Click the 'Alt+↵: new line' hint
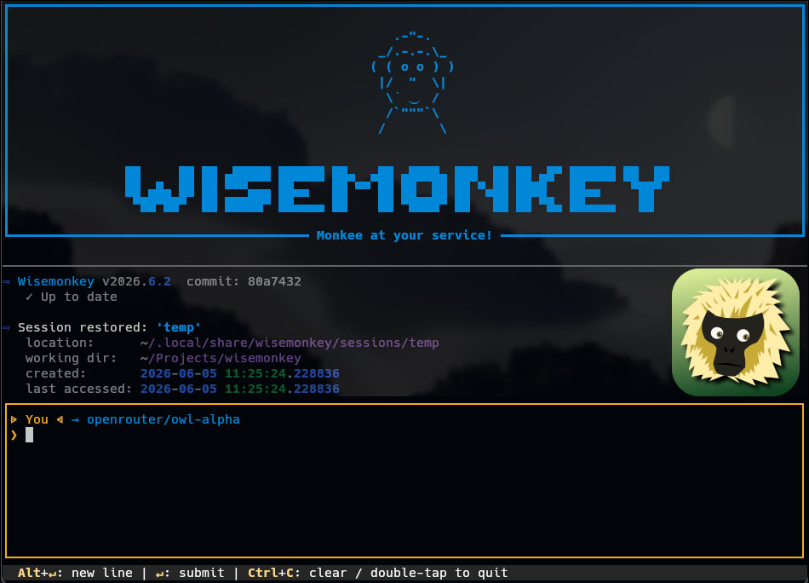This screenshot has width=809, height=583. click(75, 573)
